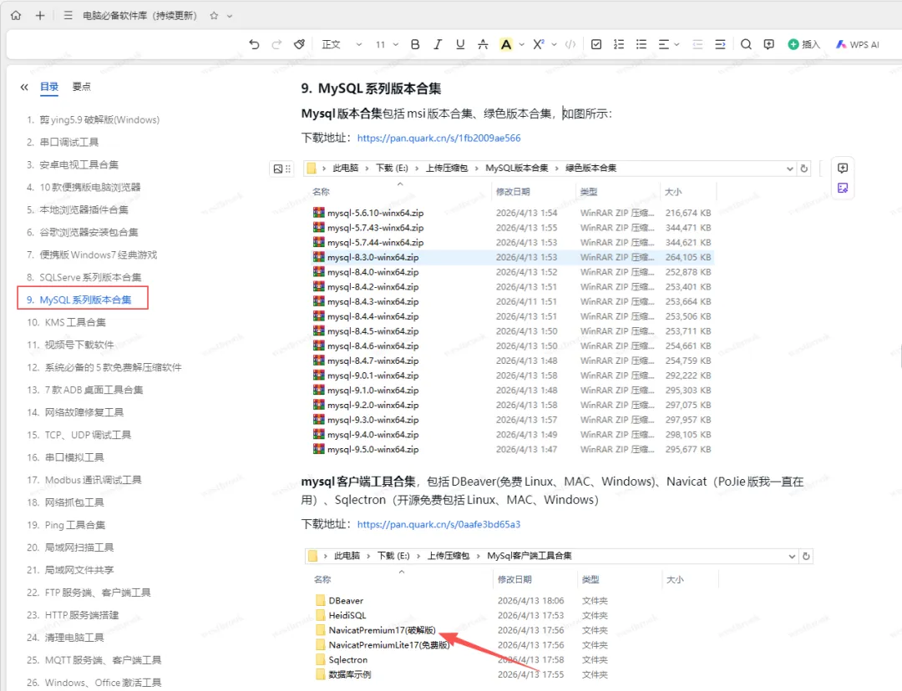Collapse the outline sidebar with double chevron
Viewport: 902px width, 691px height.
pos(24,87)
